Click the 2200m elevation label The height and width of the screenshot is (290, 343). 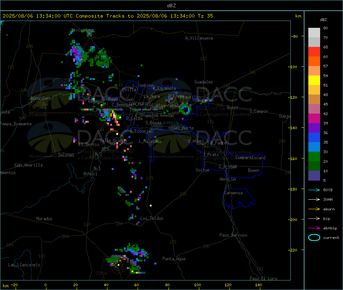[101, 273]
